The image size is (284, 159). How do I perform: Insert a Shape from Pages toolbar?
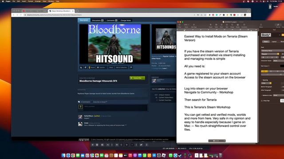(x=232, y=26)
